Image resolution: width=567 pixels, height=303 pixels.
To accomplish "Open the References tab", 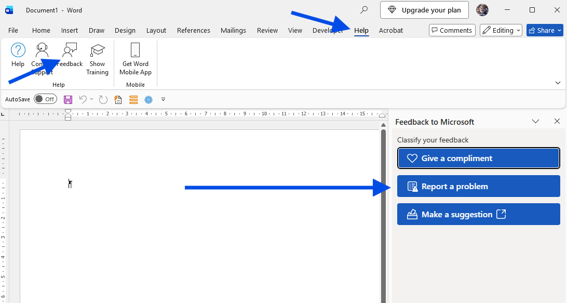I will pos(194,31).
